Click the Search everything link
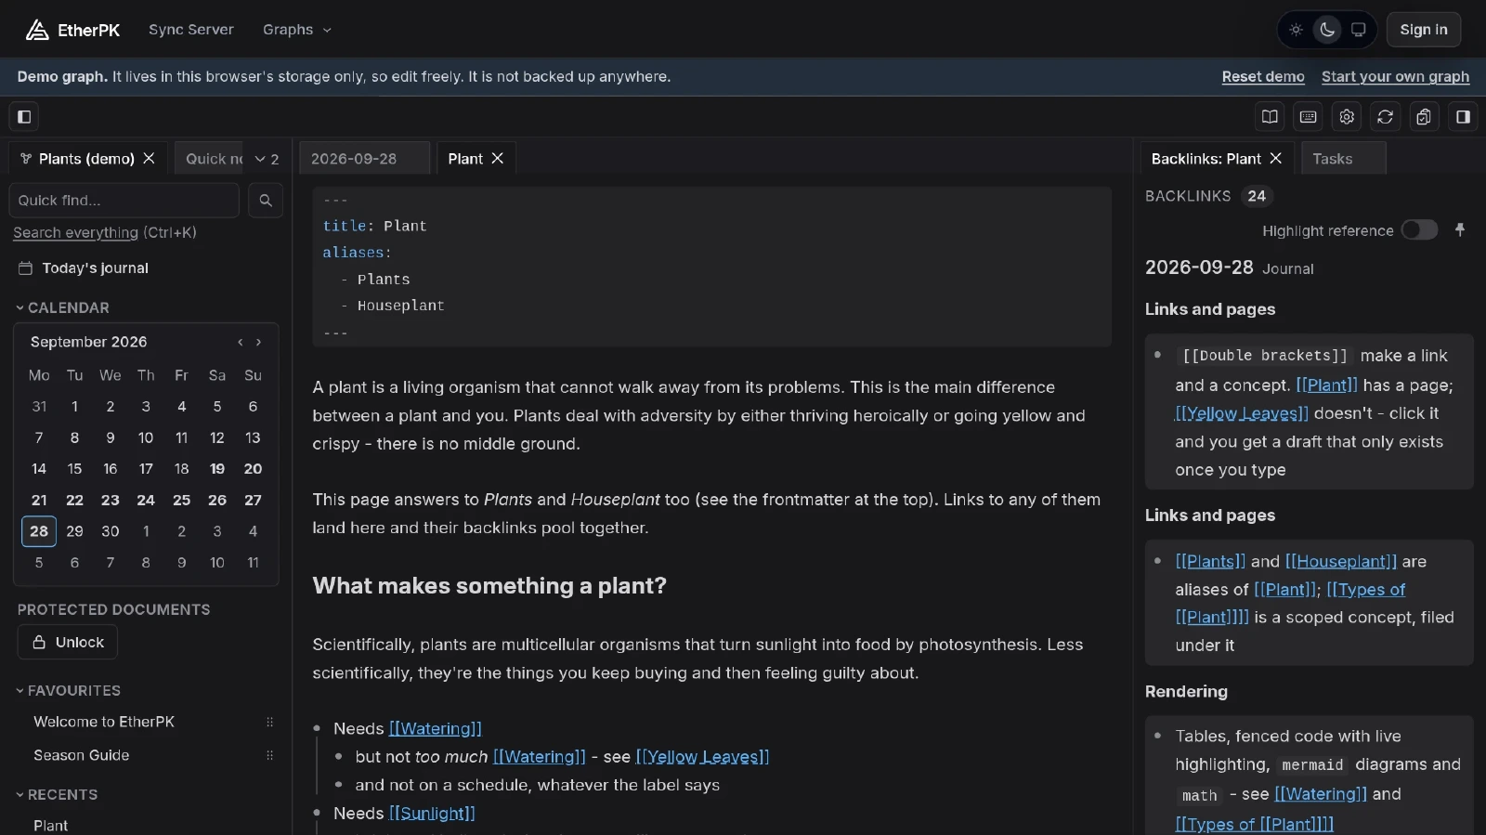Screen dimensions: 1486x835 click(75, 233)
